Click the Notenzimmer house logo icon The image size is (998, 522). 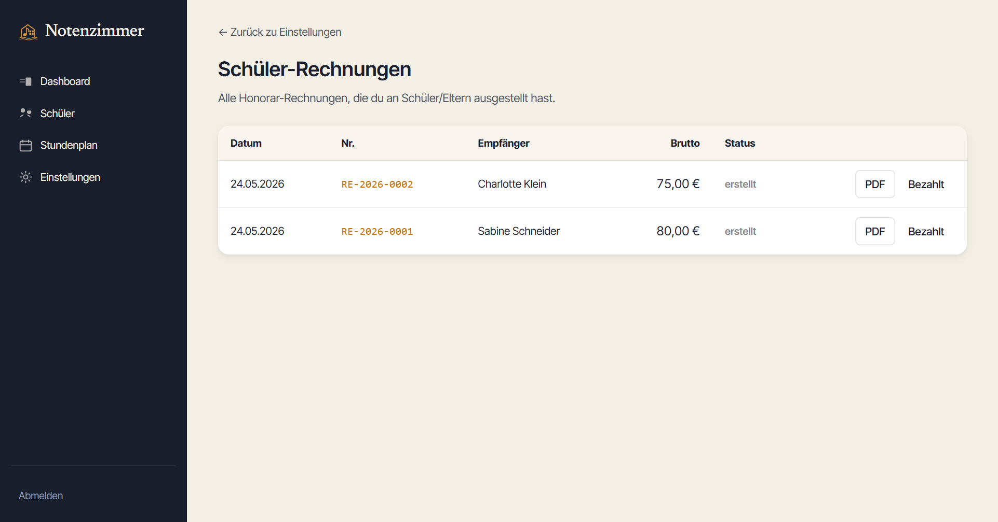point(28,32)
